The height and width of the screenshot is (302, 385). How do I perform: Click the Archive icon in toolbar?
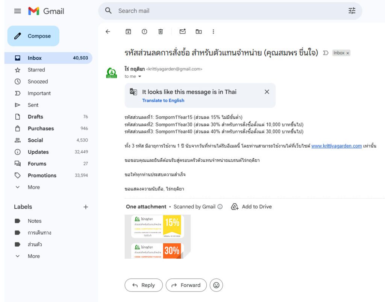(128, 32)
